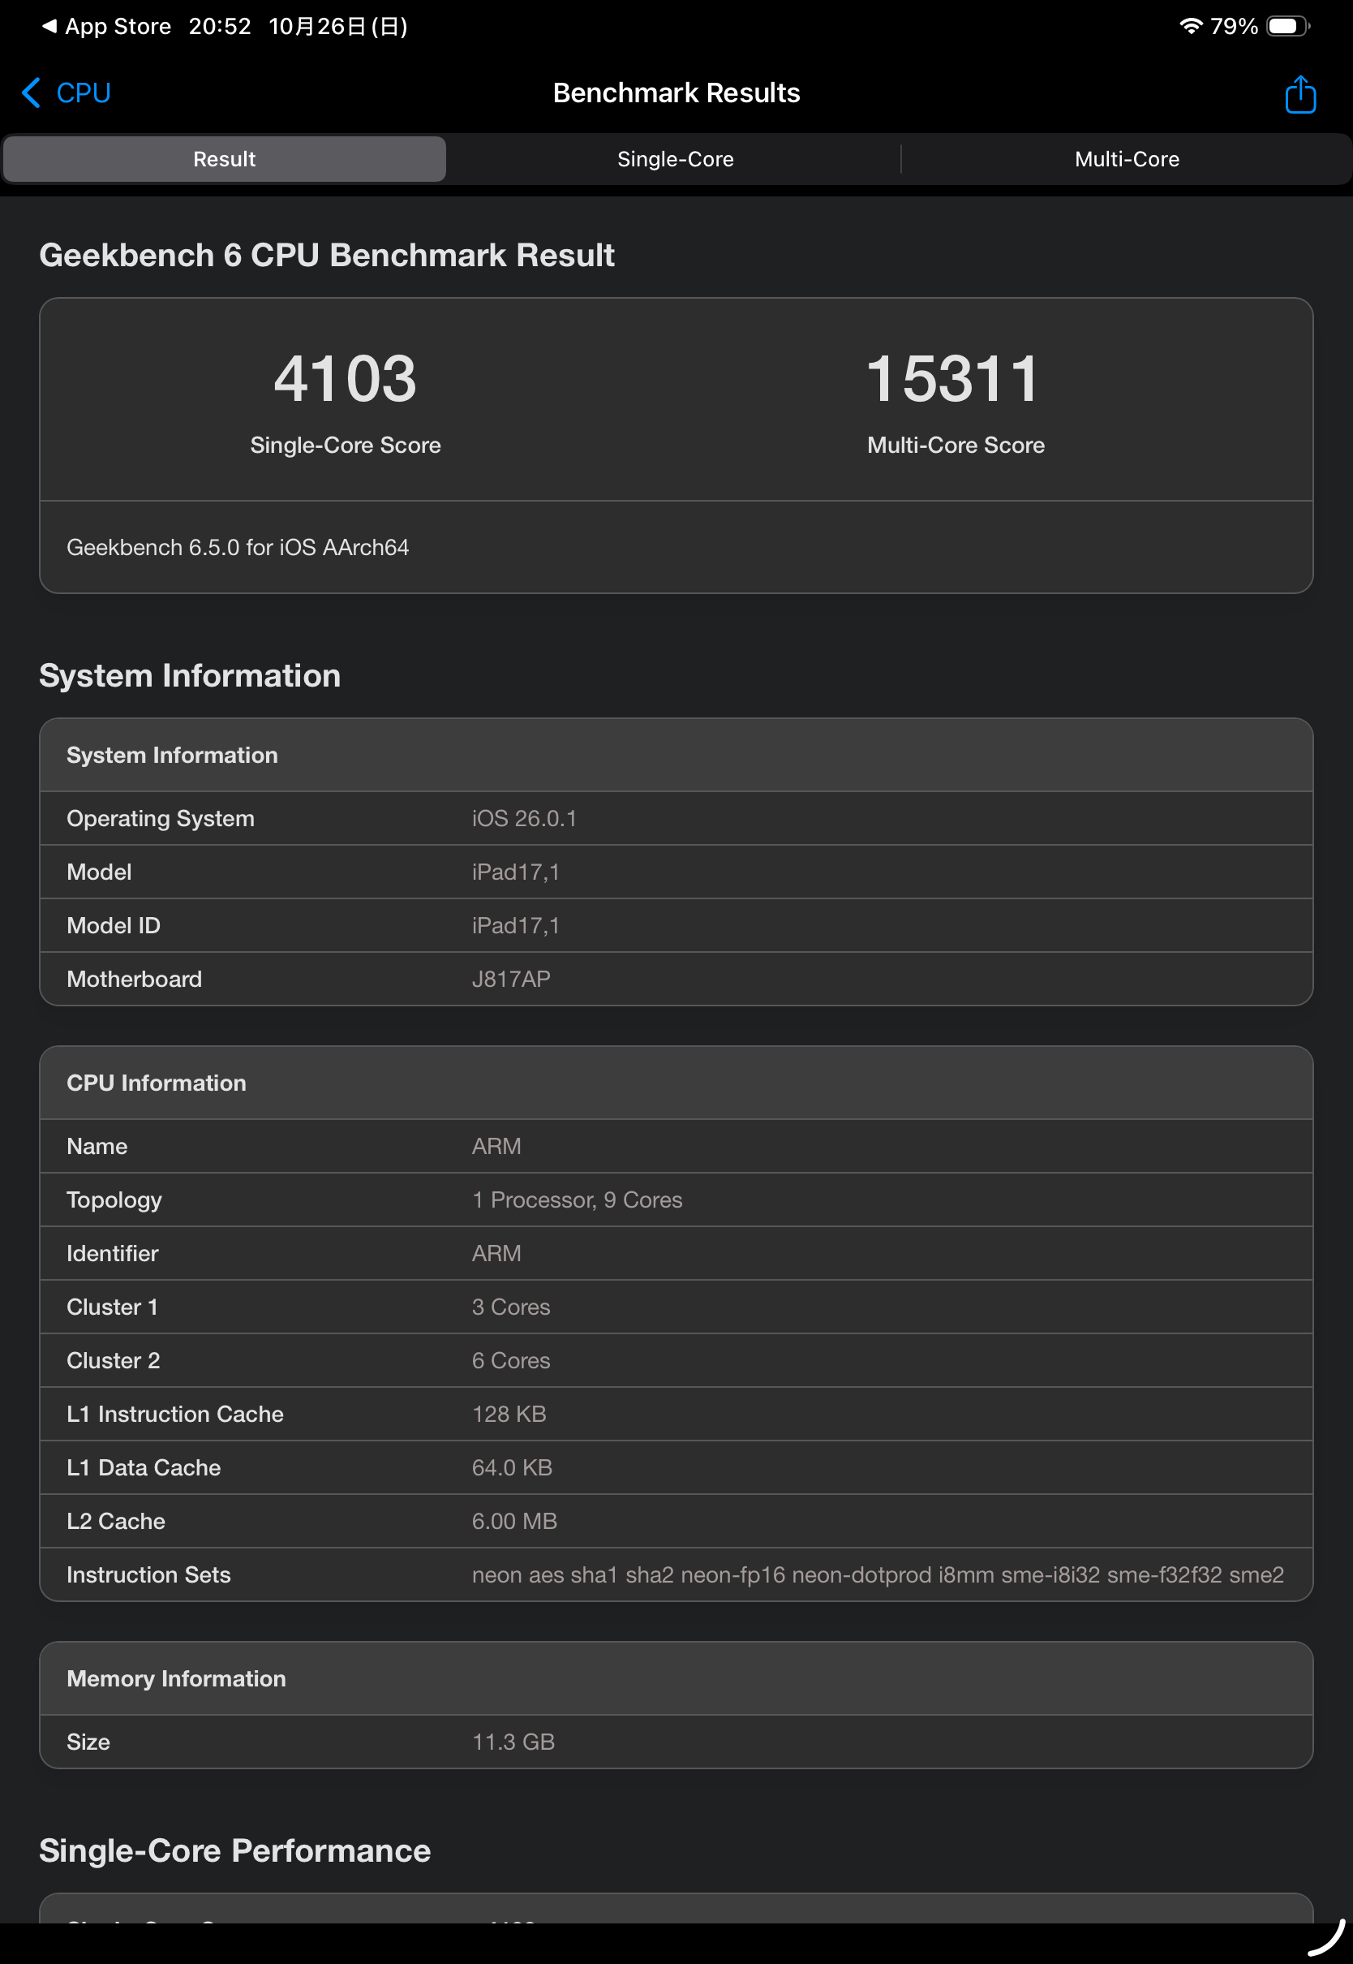Viewport: 1353px width, 1964px height.
Task: Return to App Store via status bar
Action: pyautogui.click(x=107, y=26)
